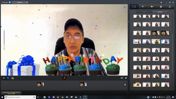Switch to full screen preview icon
The image size is (176, 99).
(125, 7)
